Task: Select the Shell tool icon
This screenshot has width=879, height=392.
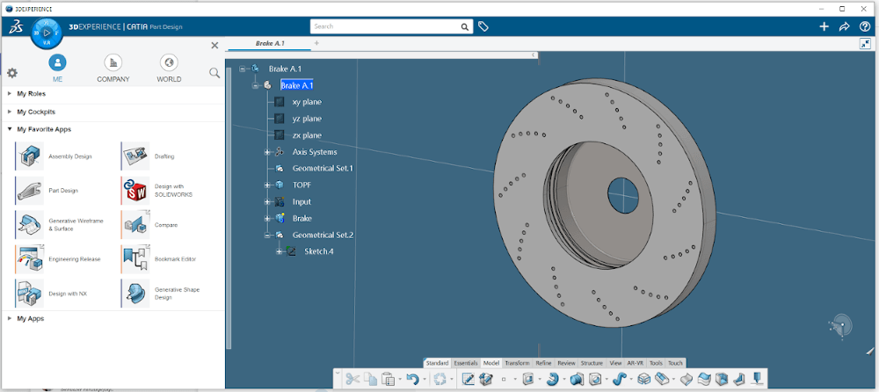Action: 723,379
